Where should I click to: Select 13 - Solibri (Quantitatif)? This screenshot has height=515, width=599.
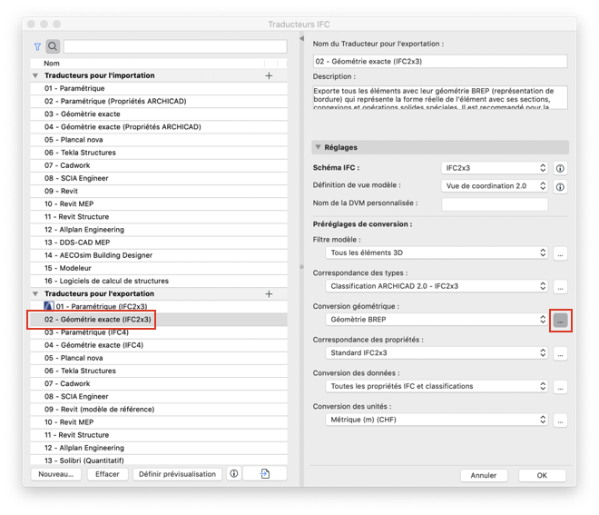(159, 461)
